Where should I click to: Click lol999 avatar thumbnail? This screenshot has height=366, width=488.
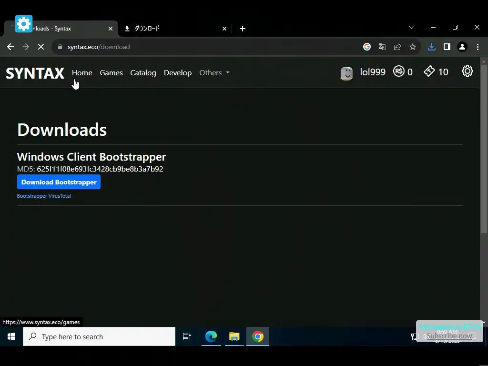[x=346, y=74]
